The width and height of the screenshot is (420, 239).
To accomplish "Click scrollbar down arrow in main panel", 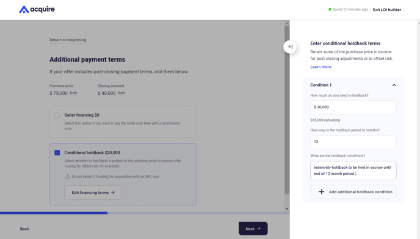I will click(x=287, y=208).
